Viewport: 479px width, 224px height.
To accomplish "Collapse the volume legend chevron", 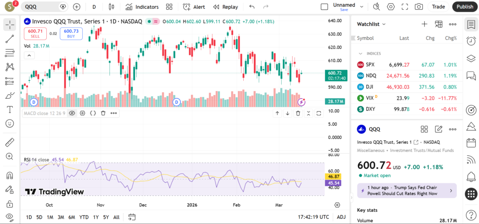I will (29, 55).
